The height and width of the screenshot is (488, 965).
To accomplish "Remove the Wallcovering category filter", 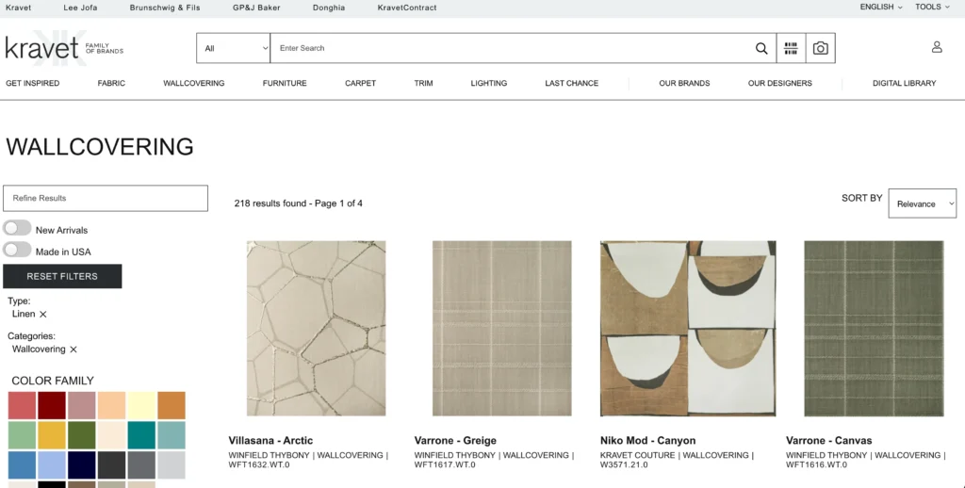I will coord(74,350).
